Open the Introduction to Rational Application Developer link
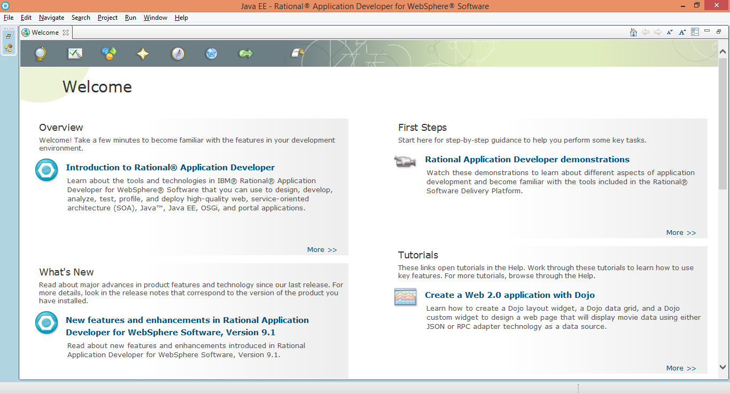The height and width of the screenshot is (394, 730). click(x=170, y=168)
